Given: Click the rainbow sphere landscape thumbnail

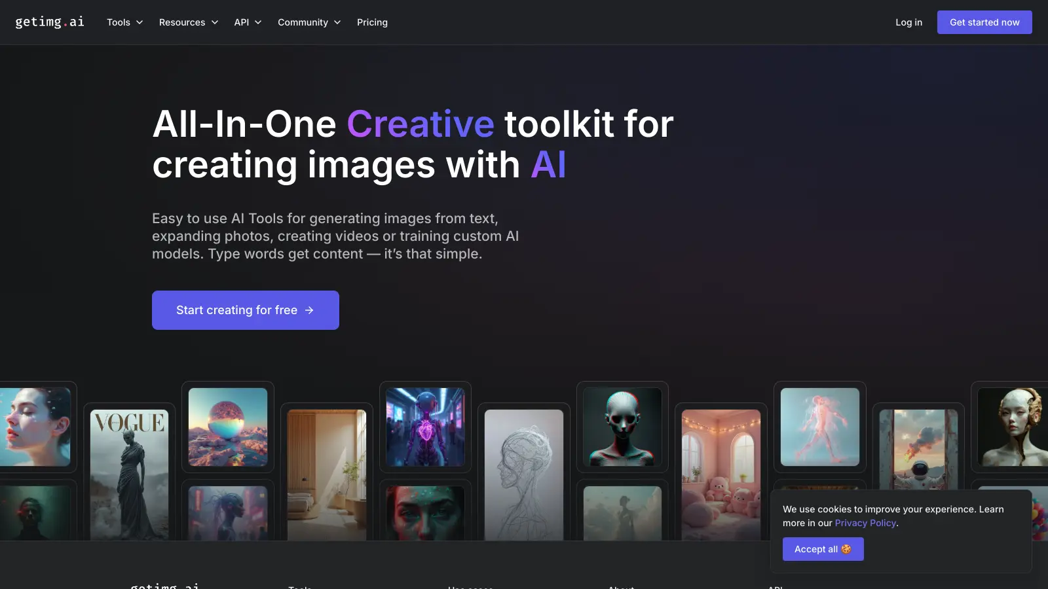Looking at the screenshot, I should [x=227, y=427].
